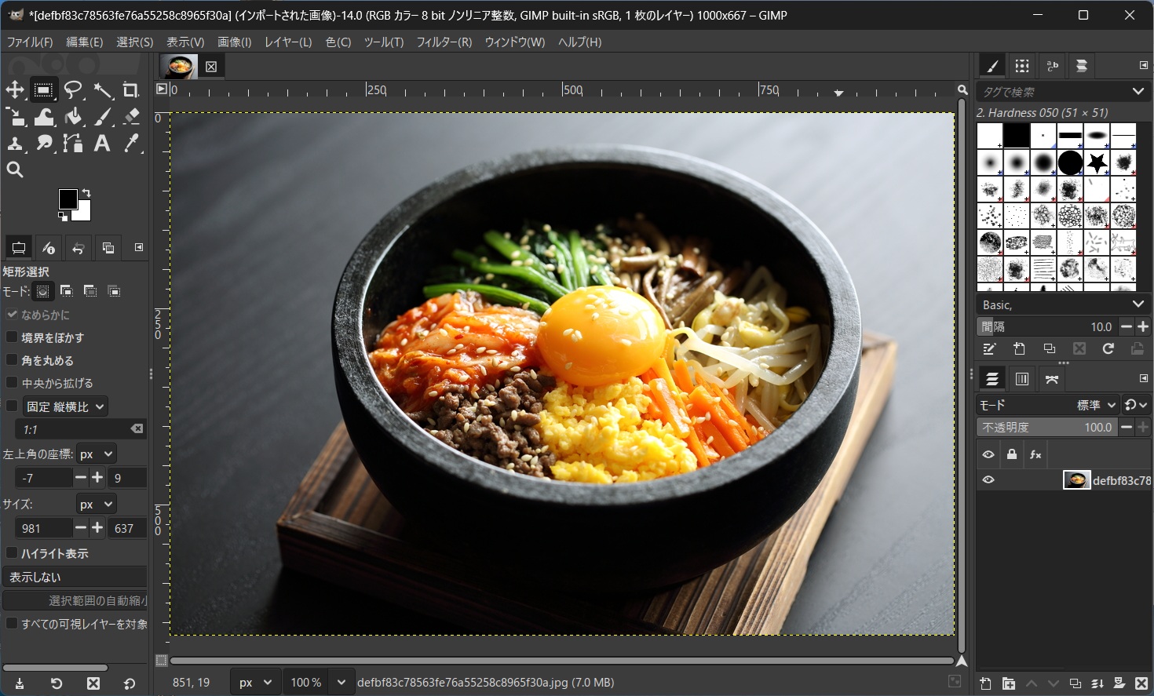Open the フィルター(R) menu
The image size is (1154, 696).
point(444,42)
